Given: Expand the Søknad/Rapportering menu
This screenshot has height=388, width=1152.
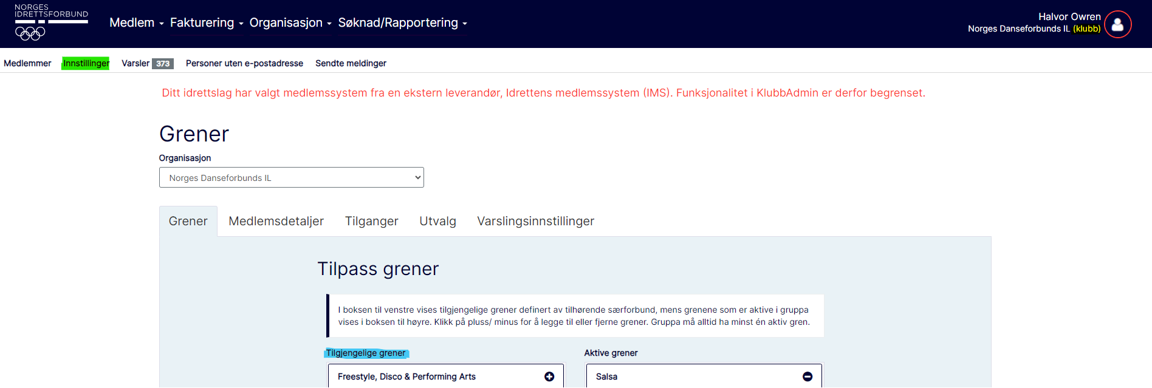Looking at the screenshot, I should [x=402, y=22].
